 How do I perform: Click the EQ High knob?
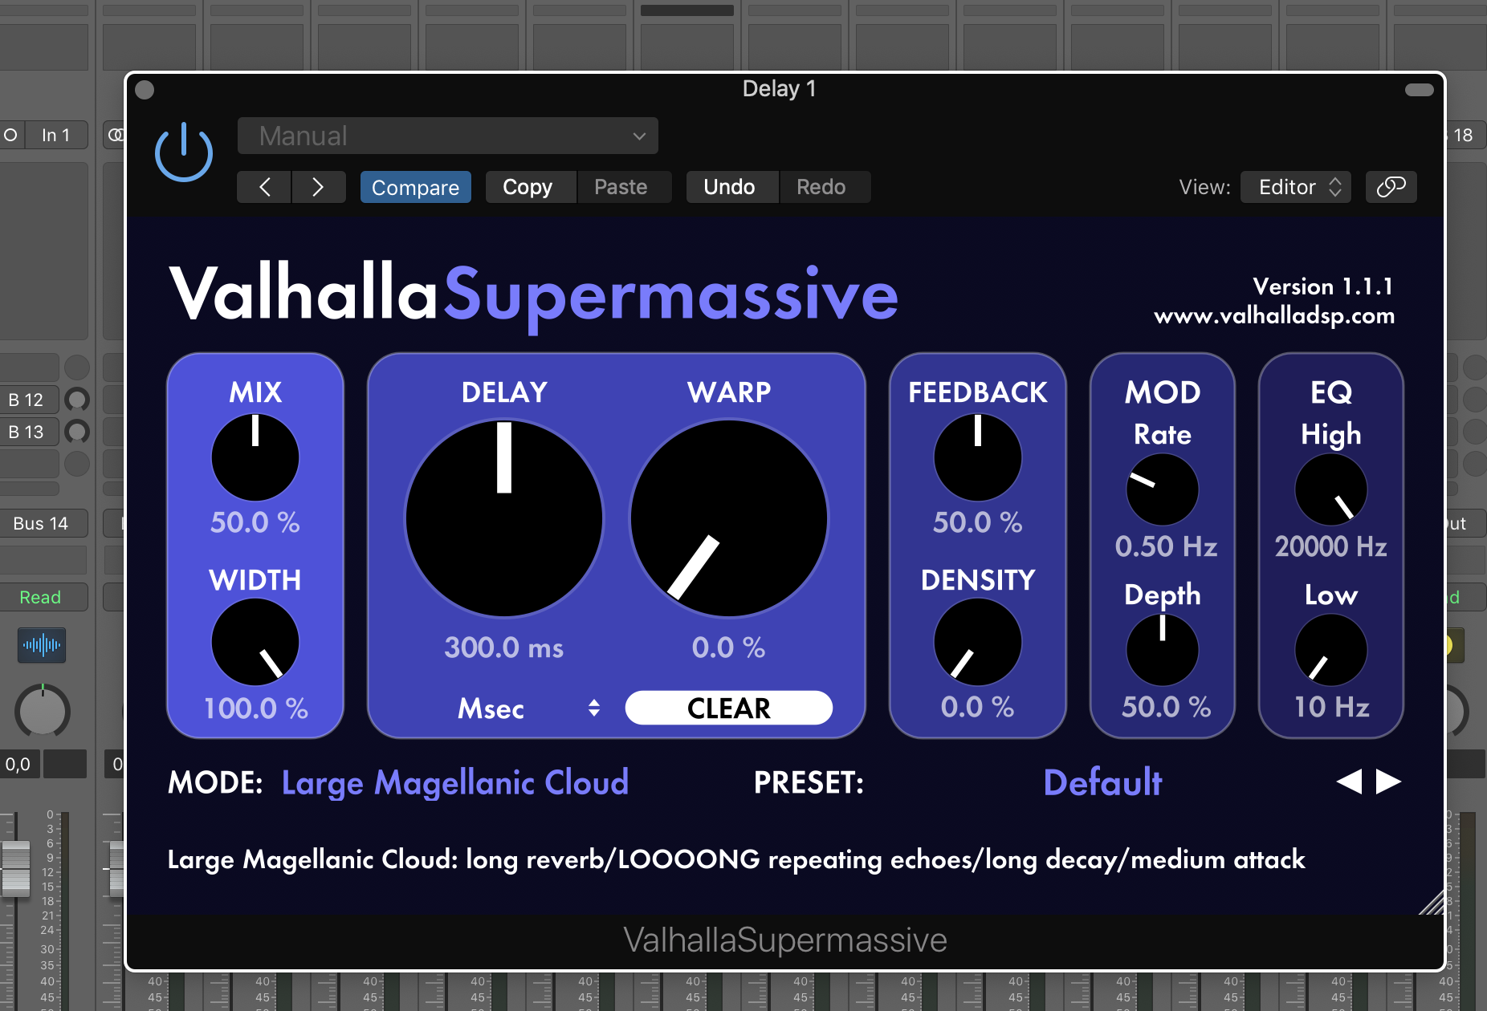(1331, 489)
